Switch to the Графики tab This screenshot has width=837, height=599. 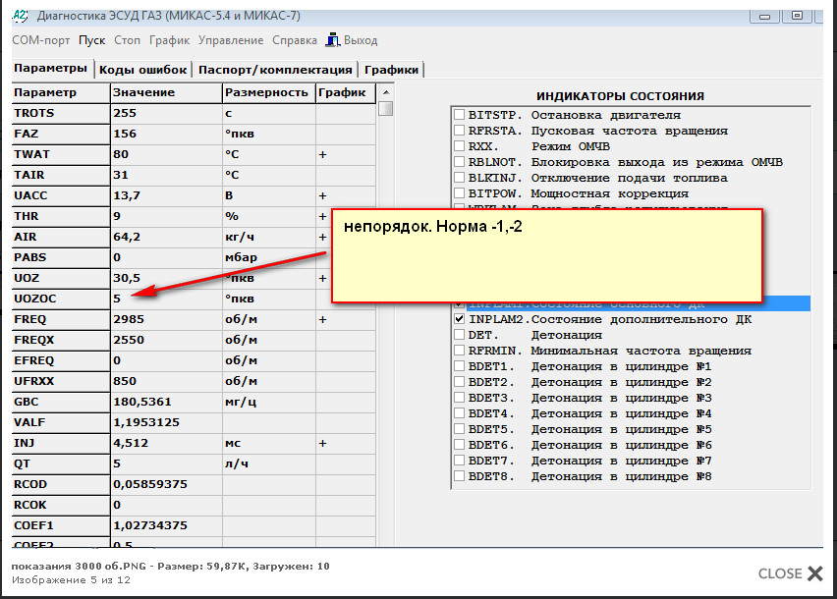391,70
